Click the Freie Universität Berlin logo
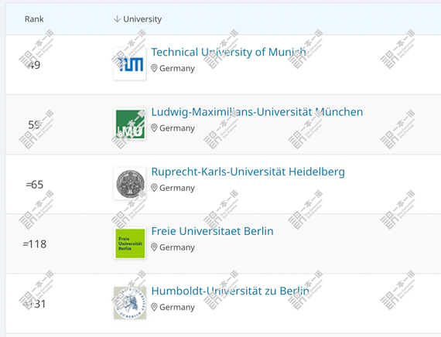Viewport: 441px width, 337px height. tap(130, 243)
